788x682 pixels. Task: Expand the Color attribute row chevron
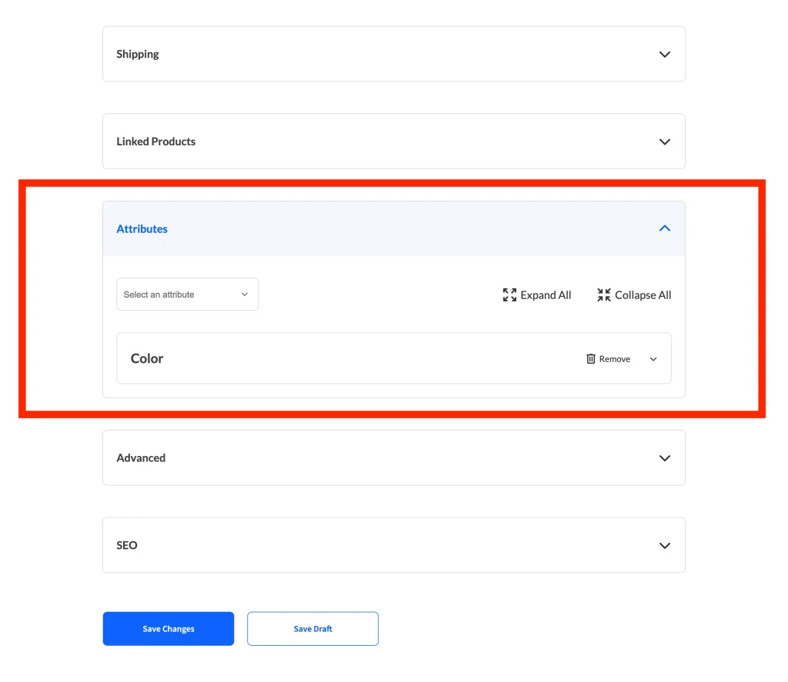[653, 359]
